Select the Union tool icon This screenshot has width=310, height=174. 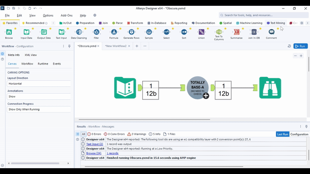(x=201, y=32)
